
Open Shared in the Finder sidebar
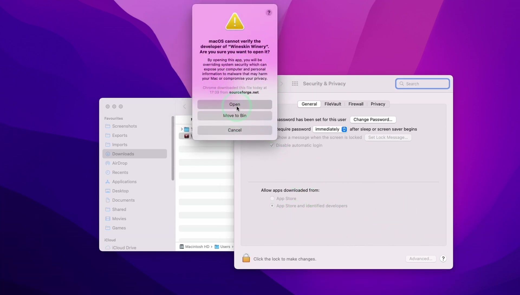click(x=135, y=209)
